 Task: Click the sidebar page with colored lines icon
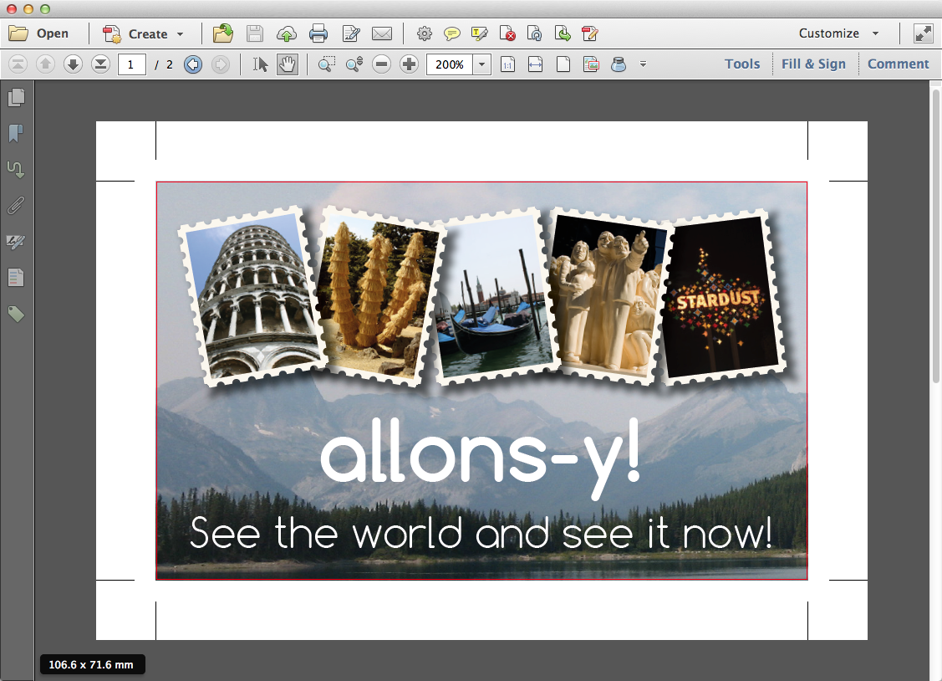[x=16, y=278]
